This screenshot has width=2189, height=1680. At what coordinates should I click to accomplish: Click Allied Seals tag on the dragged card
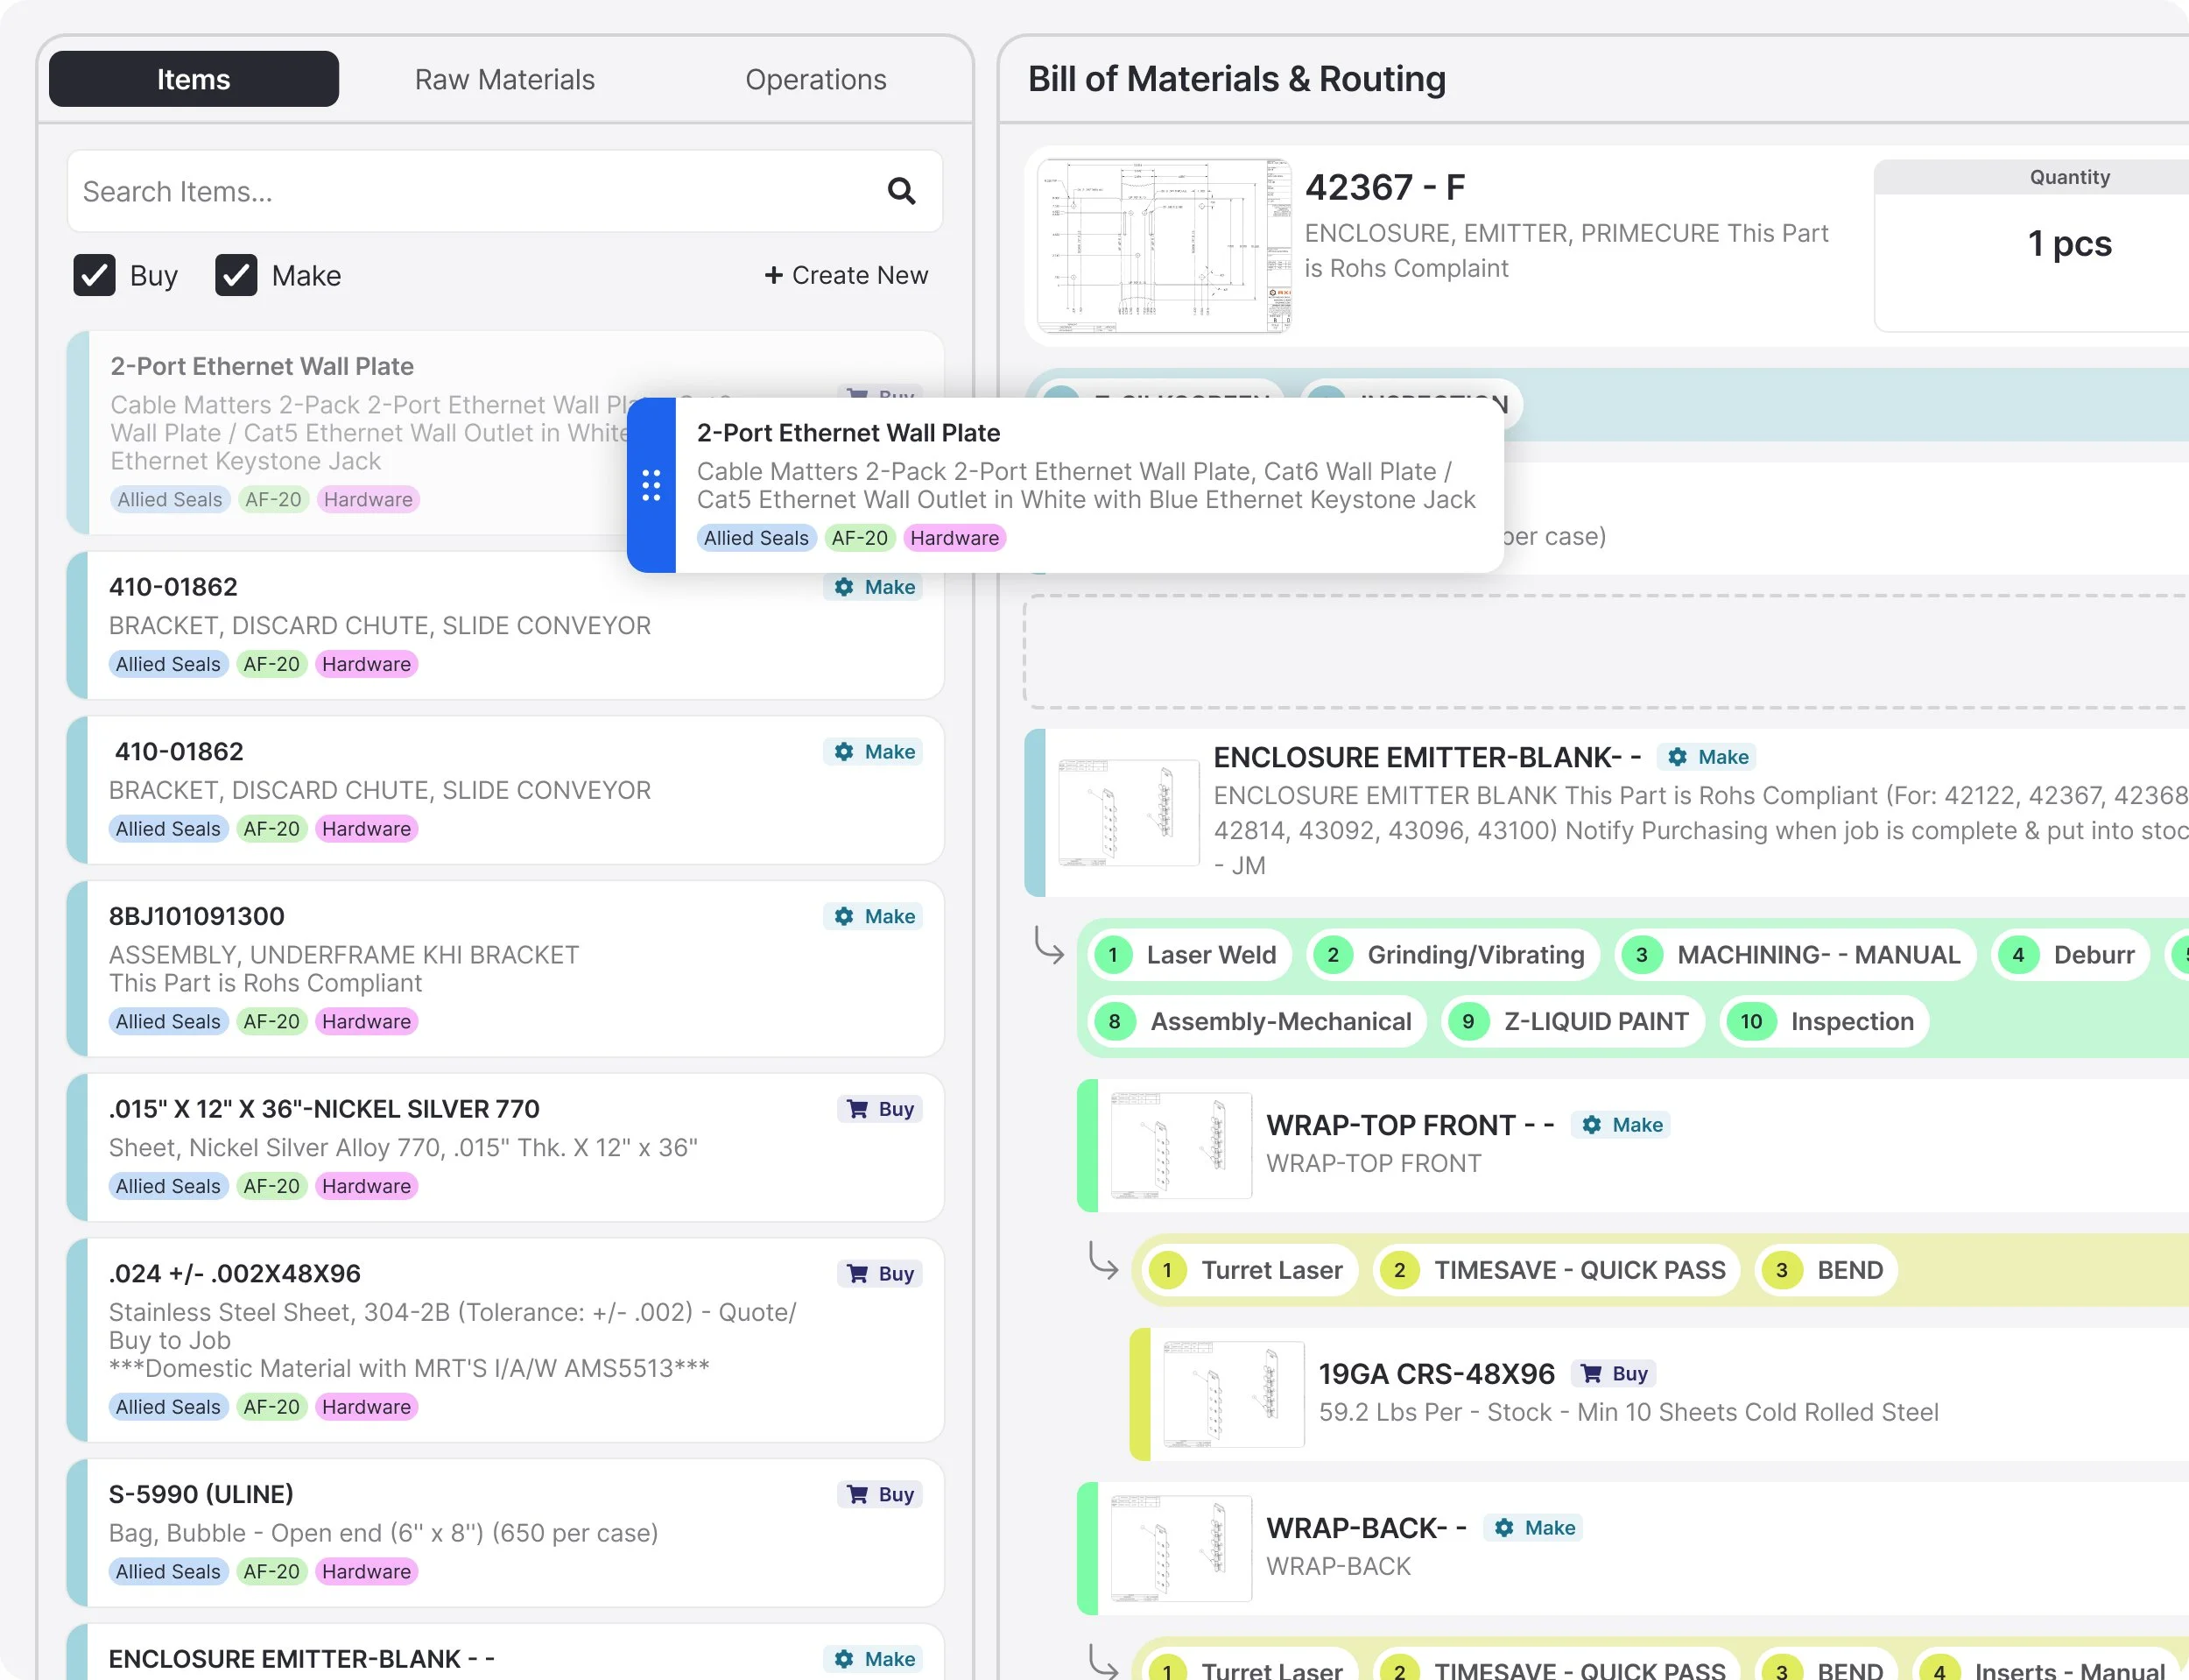756,538
